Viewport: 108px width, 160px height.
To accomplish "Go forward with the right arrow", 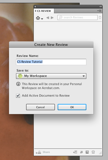I will coord(52,18).
